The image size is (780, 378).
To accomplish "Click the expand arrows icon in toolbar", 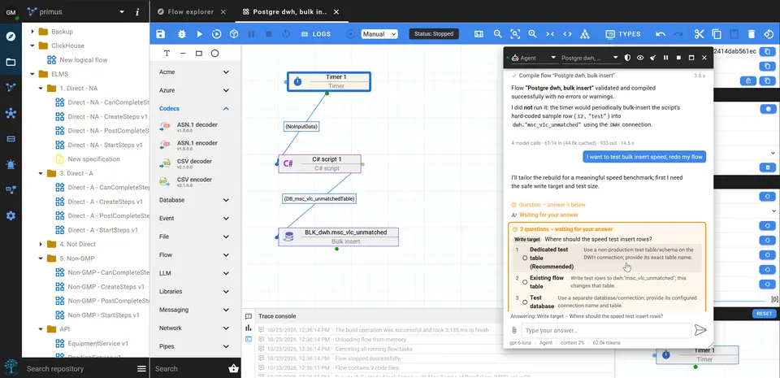I will [567, 34].
